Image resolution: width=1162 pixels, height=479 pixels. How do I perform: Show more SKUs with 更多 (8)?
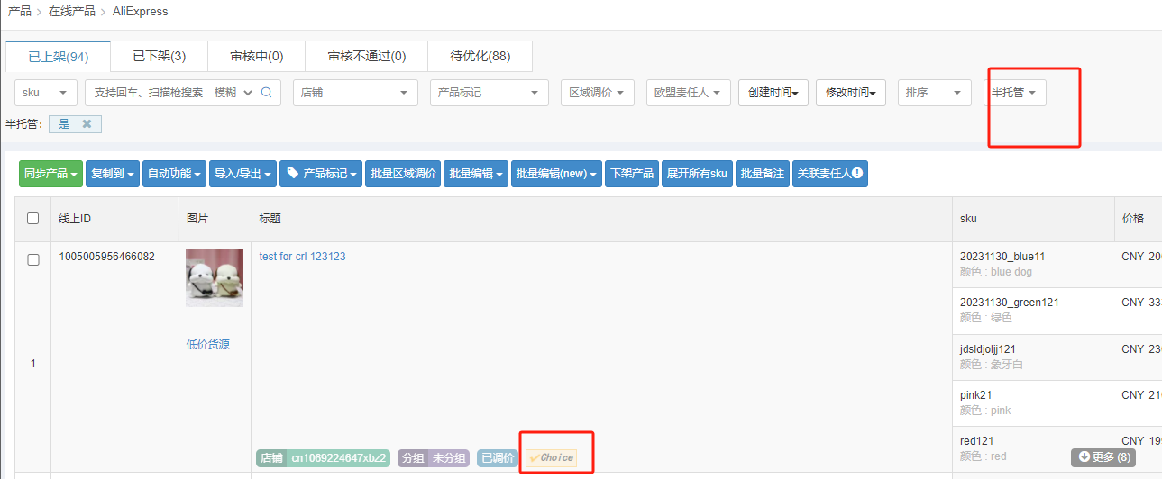click(1102, 456)
